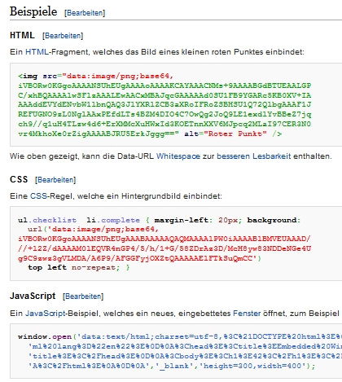Open the JavaScript link in Beispiel sentence
The width and height of the screenshot is (342, 382).
(46, 314)
